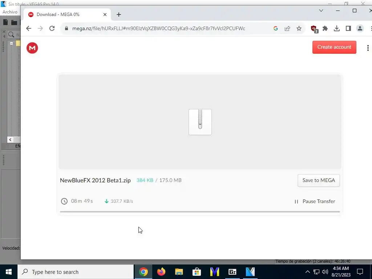
Task: Click the open folder icon in VEGAS
Action: [x=14, y=23]
